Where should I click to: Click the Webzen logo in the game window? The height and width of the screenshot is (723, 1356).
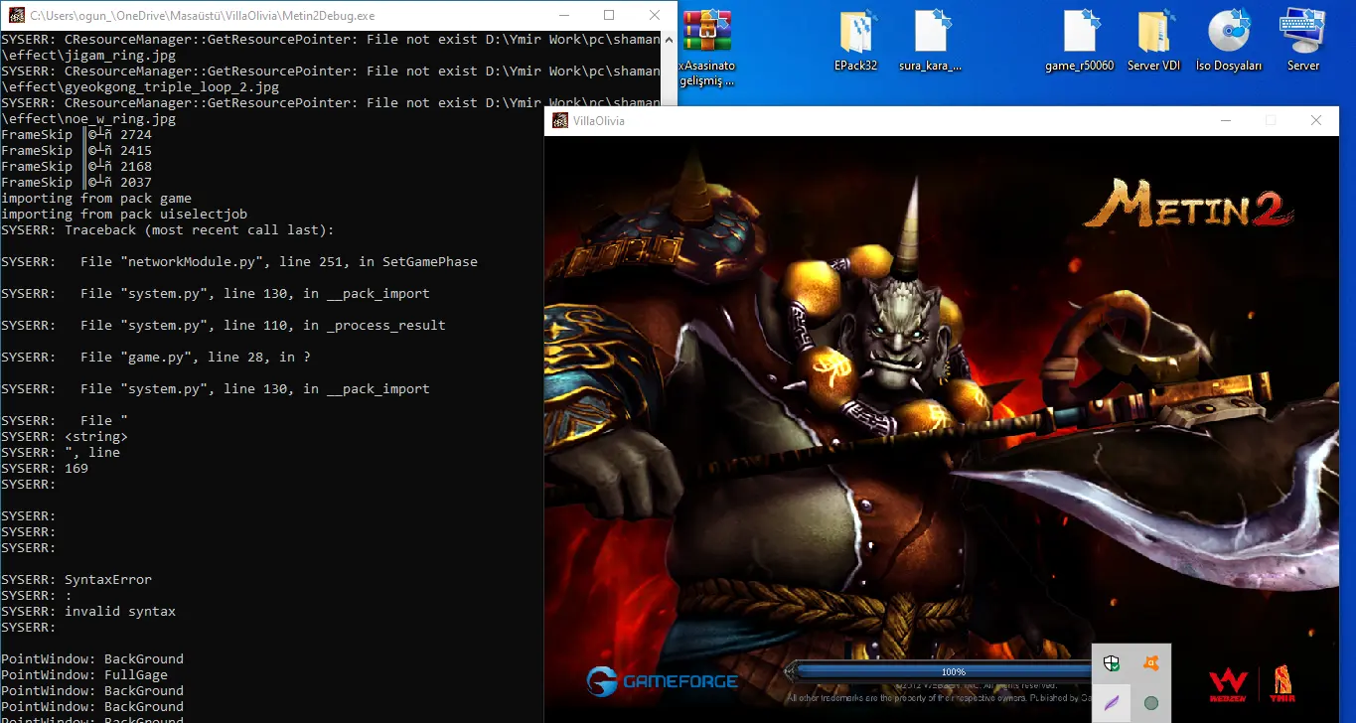pos(1228,683)
